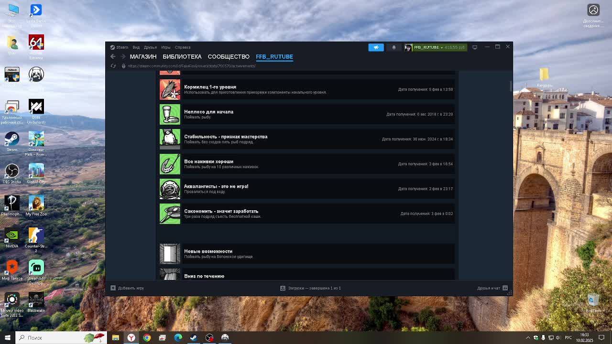Click the locked Новые возможности achievement icon

click(170, 254)
